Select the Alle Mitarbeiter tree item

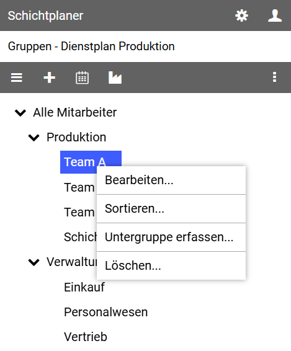point(75,112)
